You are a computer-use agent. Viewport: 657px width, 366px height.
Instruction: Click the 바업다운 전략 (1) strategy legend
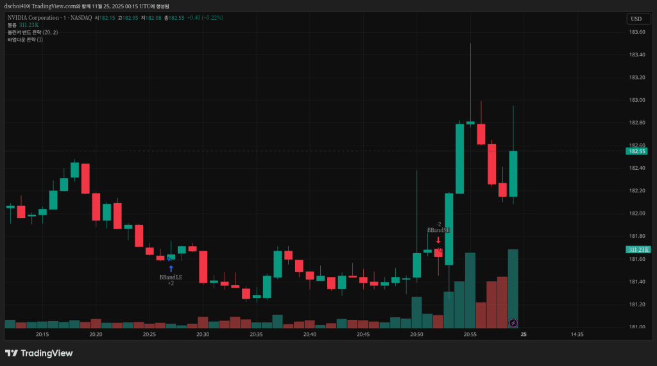click(x=26, y=40)
